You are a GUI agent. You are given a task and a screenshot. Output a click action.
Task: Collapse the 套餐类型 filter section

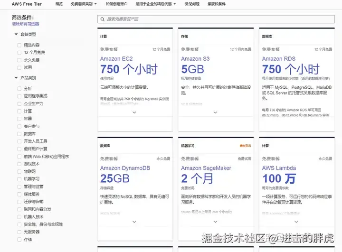point(16,34)
